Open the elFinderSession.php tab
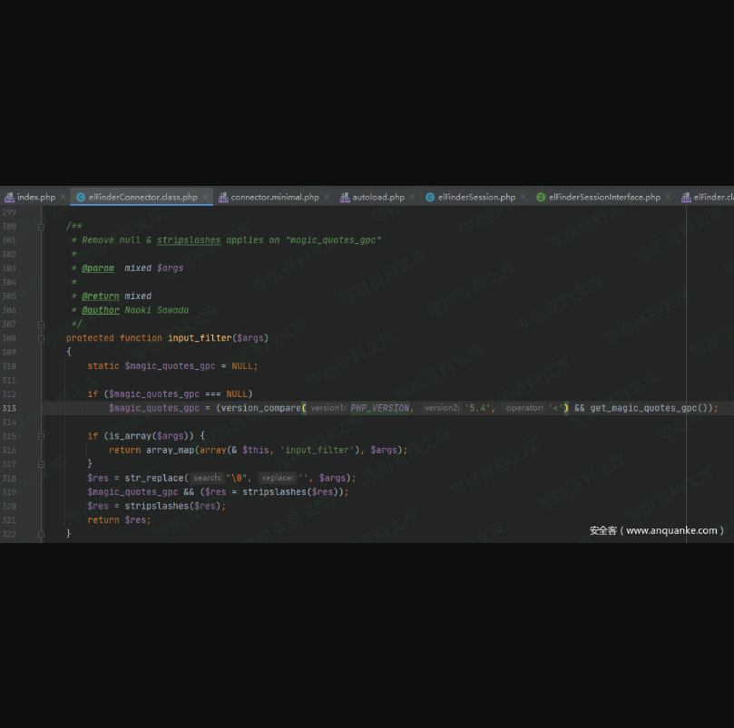734x728 pixels. pyautogui.click(x=475, y=197)
